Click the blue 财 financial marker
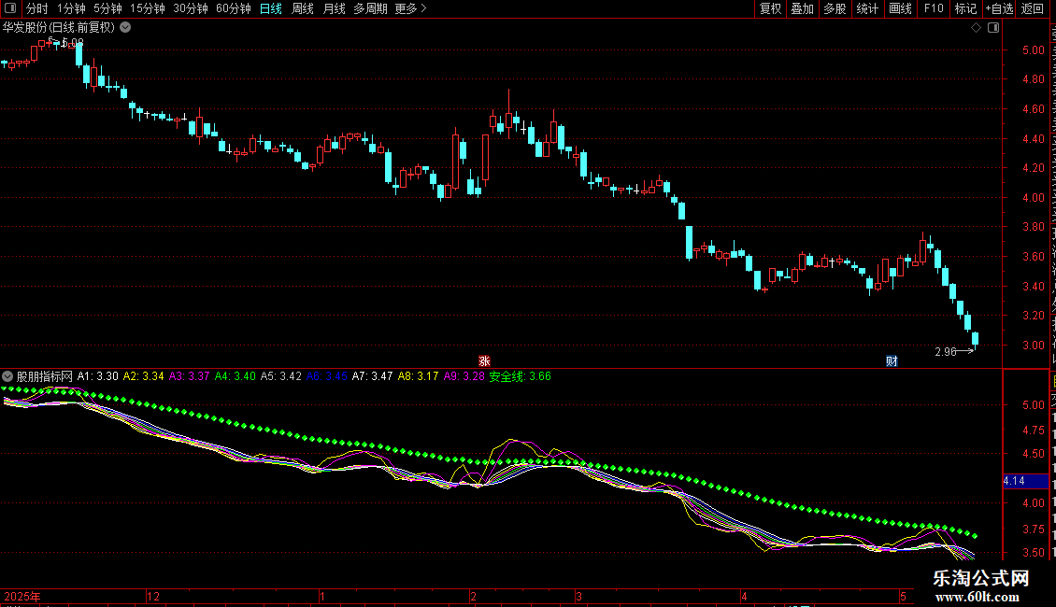Image resolution: width=1056 pixels, height=607 pixels. (x=892, y=361)
